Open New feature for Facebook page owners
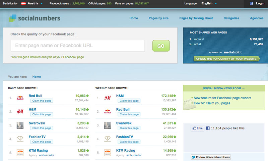 coord(222,98)
